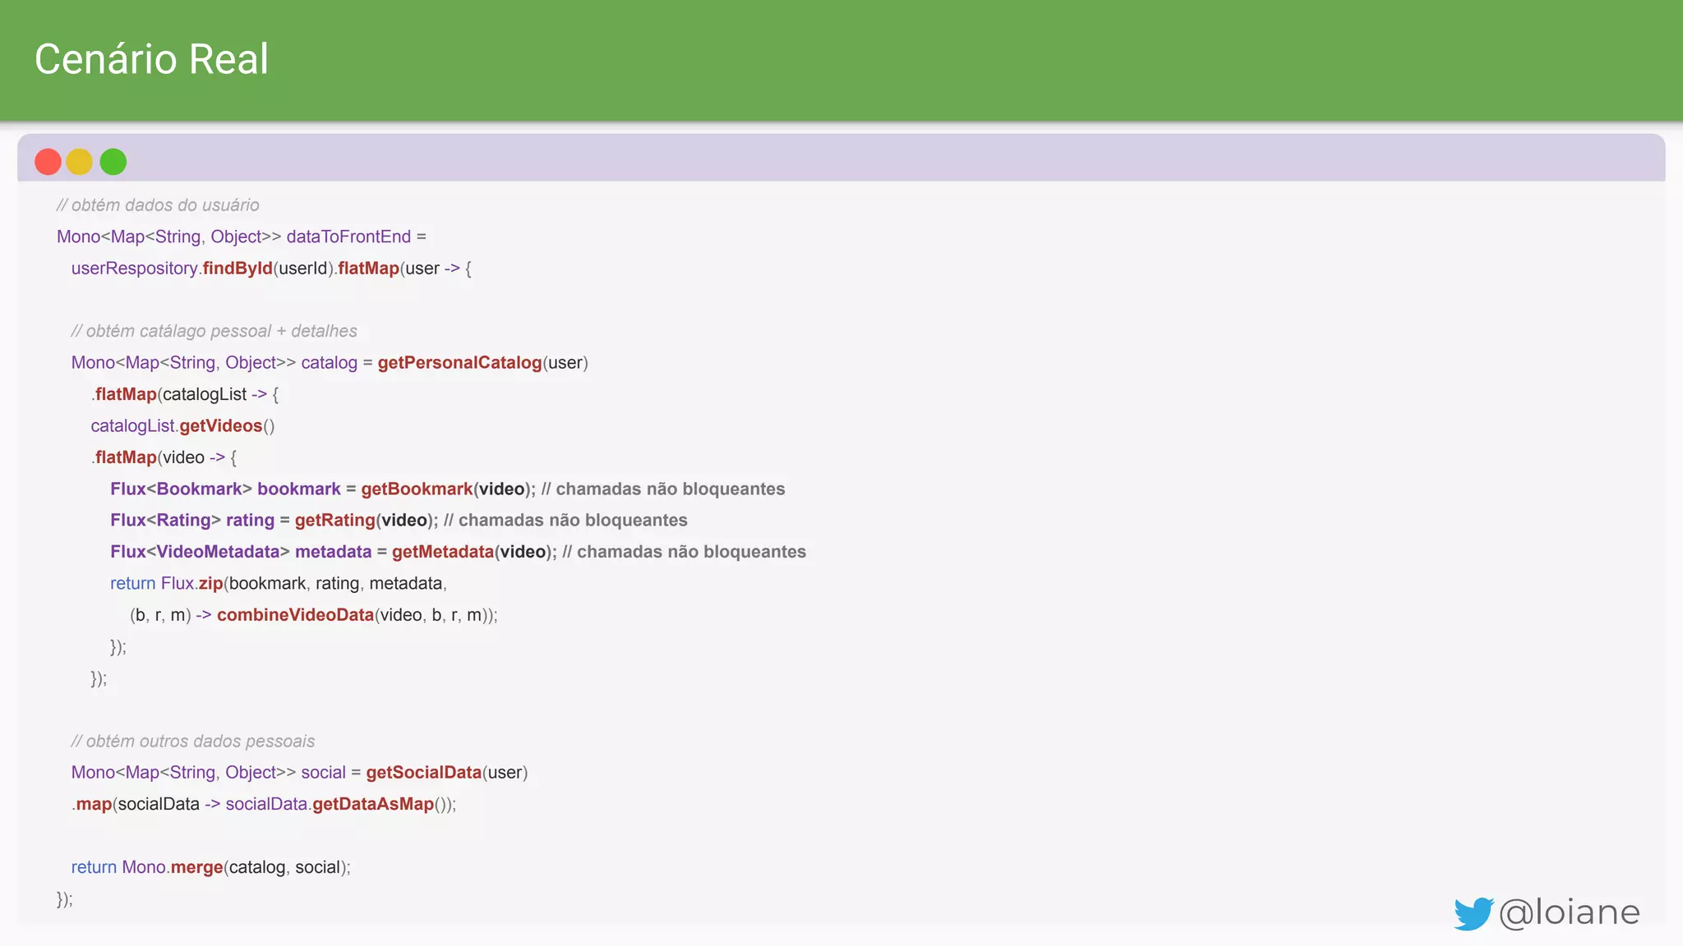
Task: Click the comment 'obtém outros dados pessoais'
Action: (x=193, y=742)
